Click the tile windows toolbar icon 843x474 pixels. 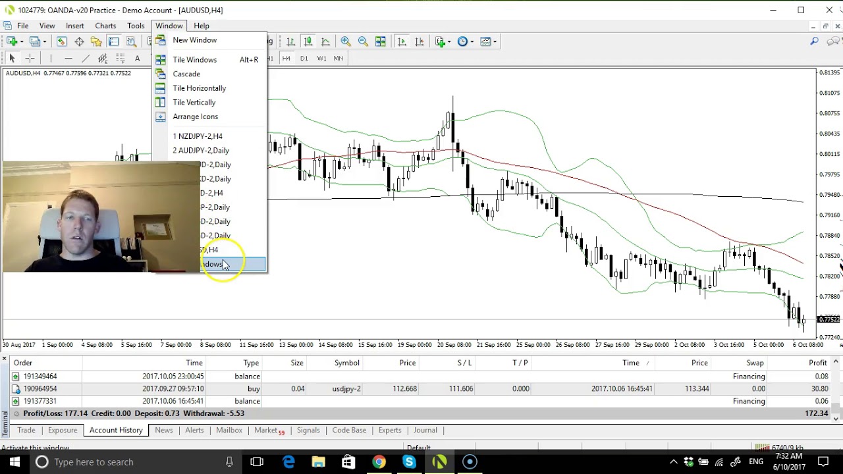(380, 41)
